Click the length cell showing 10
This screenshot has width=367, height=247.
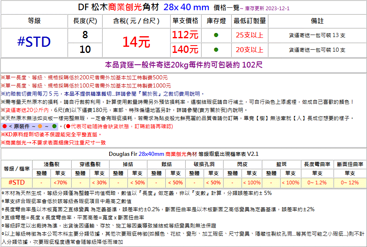(85, 50)
